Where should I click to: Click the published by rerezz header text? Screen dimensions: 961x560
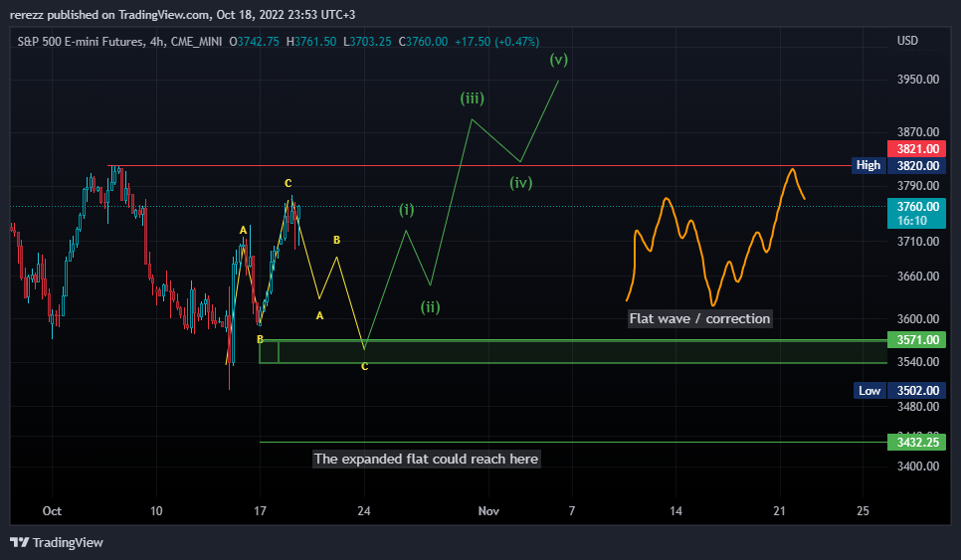coord(182,14)
